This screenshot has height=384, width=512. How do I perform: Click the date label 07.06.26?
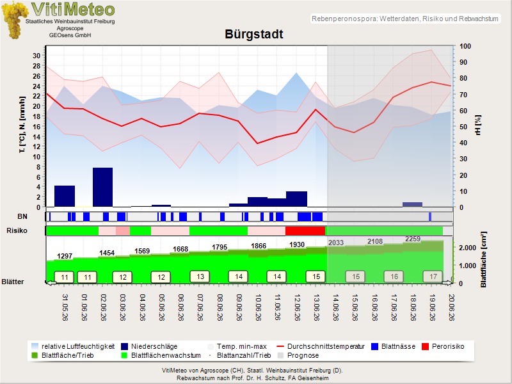coord(200,307)
